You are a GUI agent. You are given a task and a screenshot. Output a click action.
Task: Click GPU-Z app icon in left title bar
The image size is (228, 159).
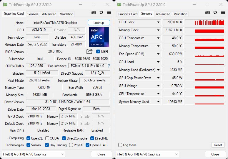pos(5,5)
